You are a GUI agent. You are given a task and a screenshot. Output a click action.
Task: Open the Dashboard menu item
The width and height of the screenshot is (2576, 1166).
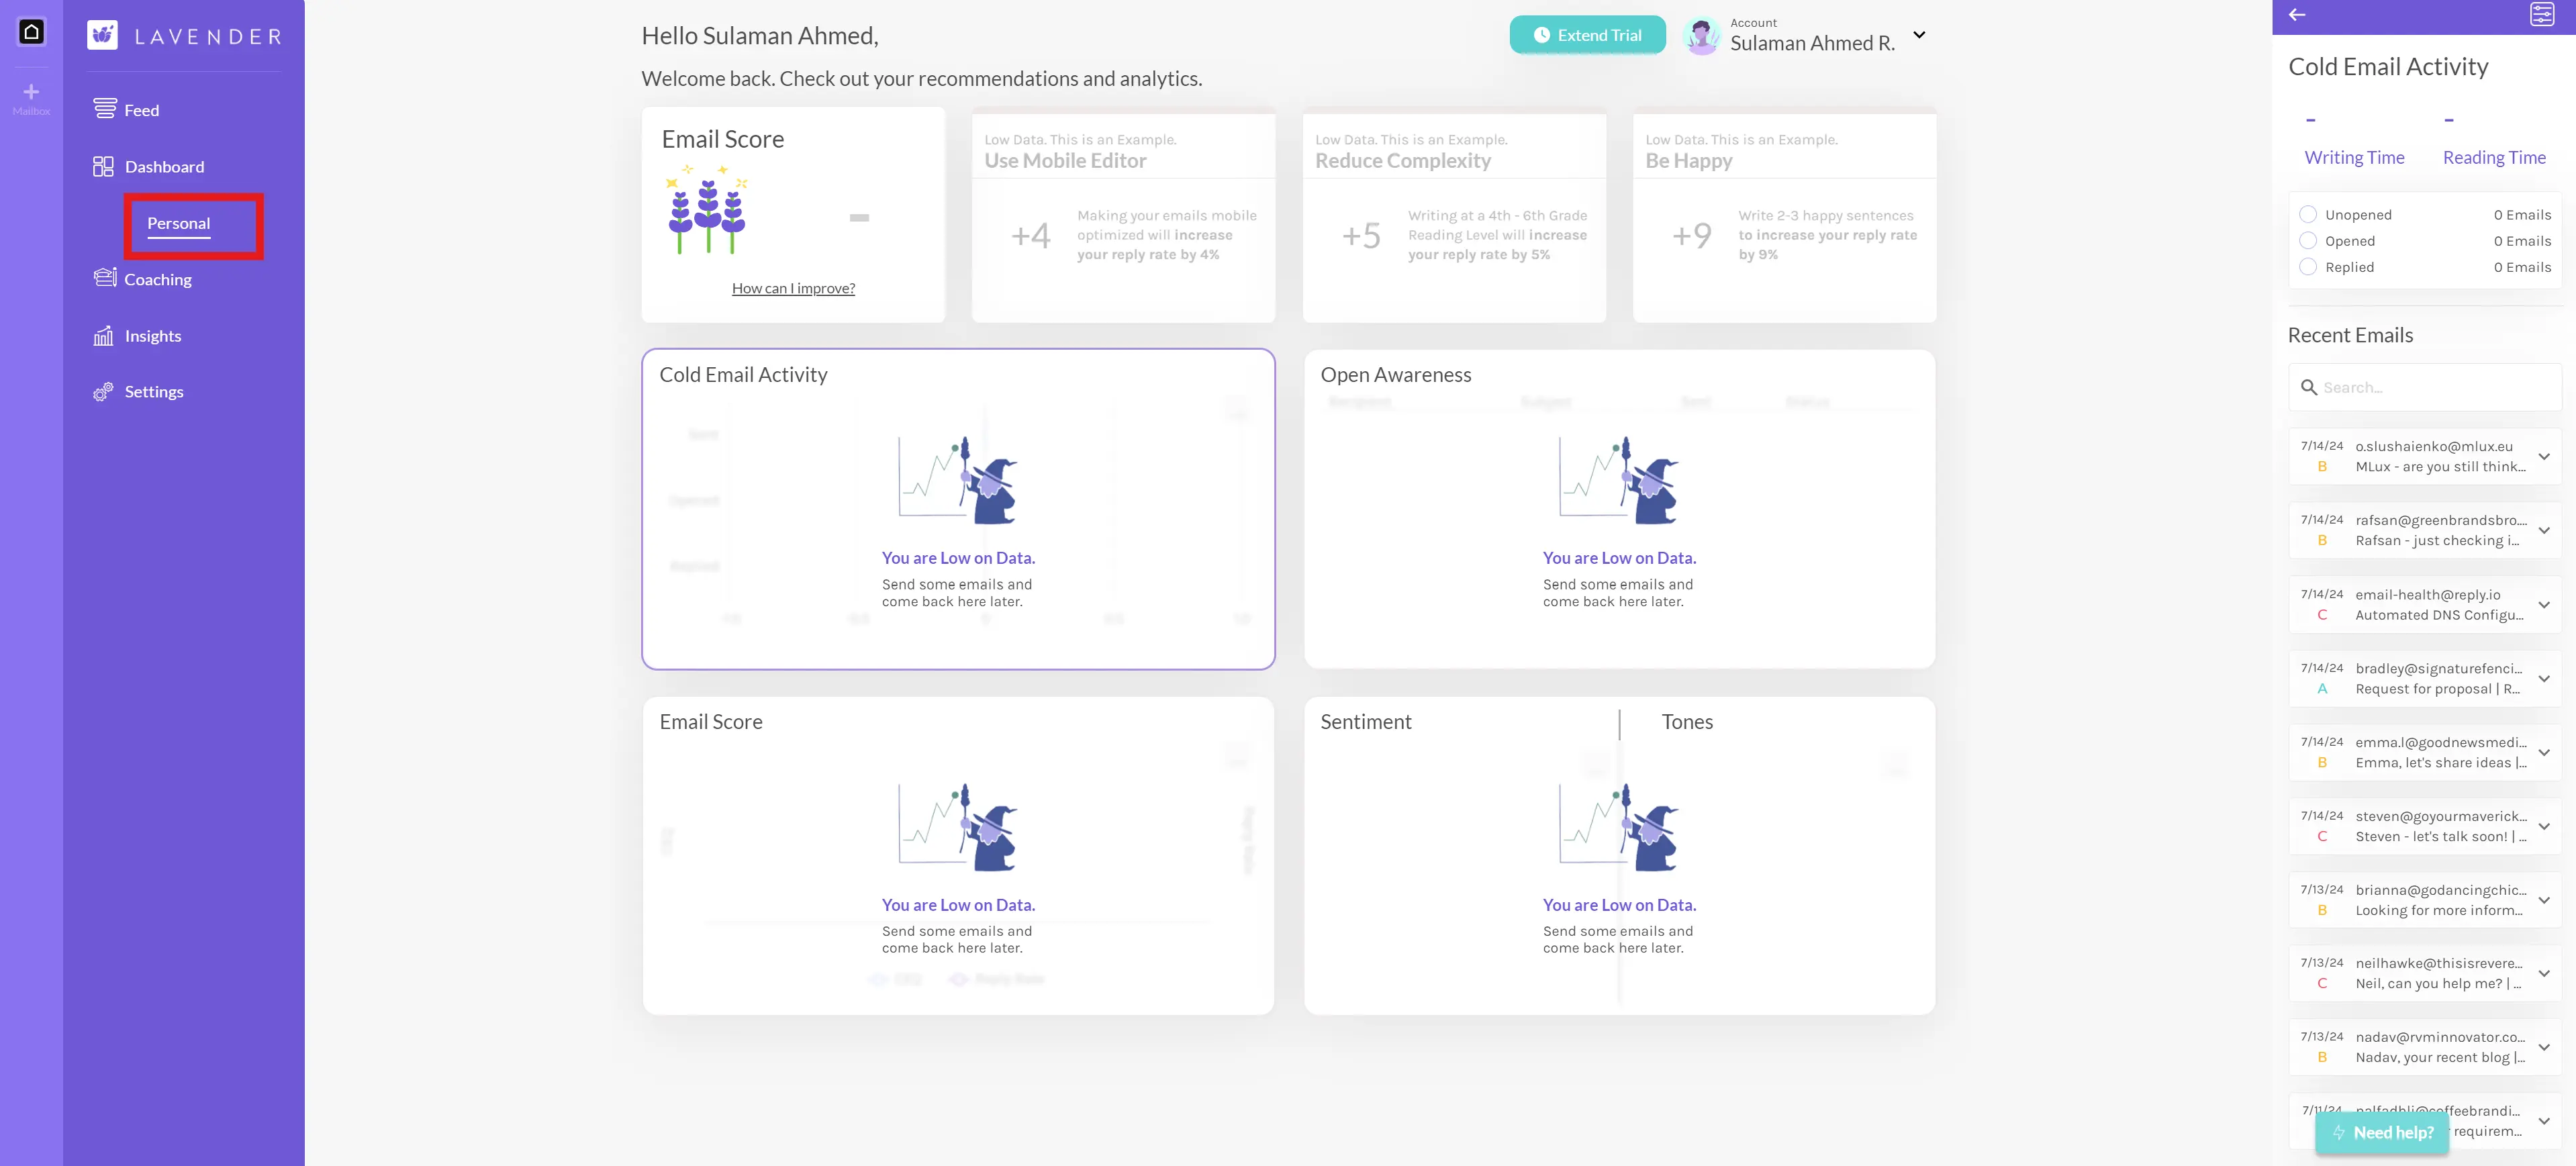pyautogui.click(x=164, y=167)
